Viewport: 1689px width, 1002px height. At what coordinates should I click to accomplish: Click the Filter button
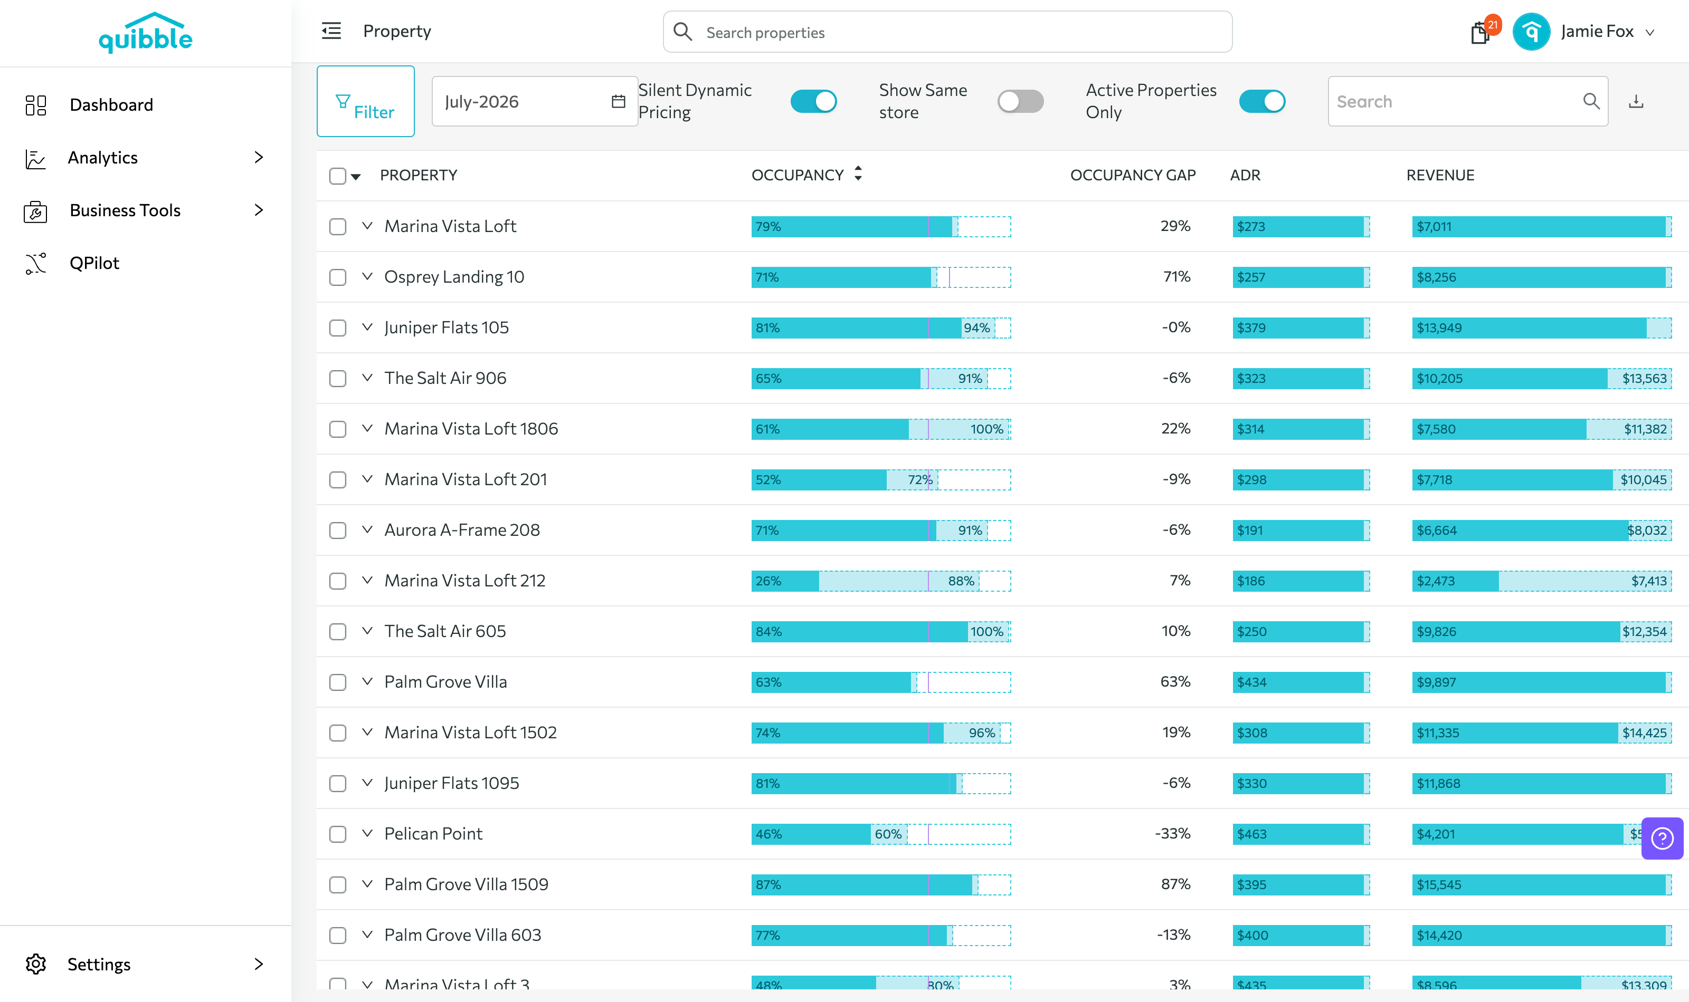pos(365,101)
